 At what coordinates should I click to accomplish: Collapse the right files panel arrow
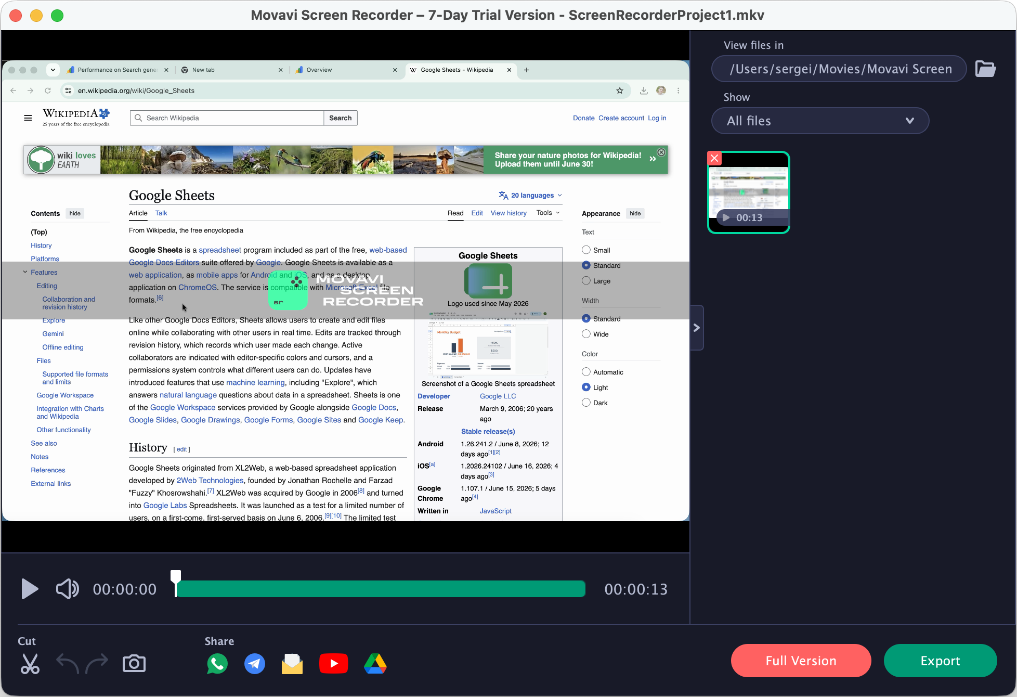(697, 328)
